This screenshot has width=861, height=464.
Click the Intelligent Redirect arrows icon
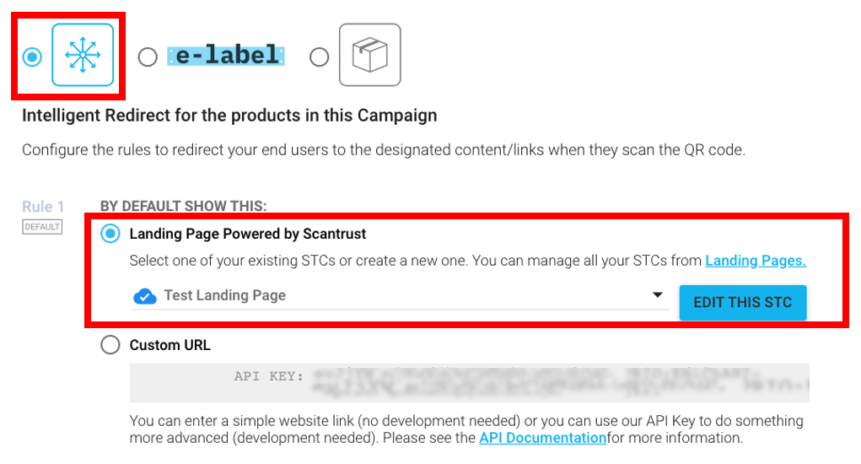(x=82, y=55)
